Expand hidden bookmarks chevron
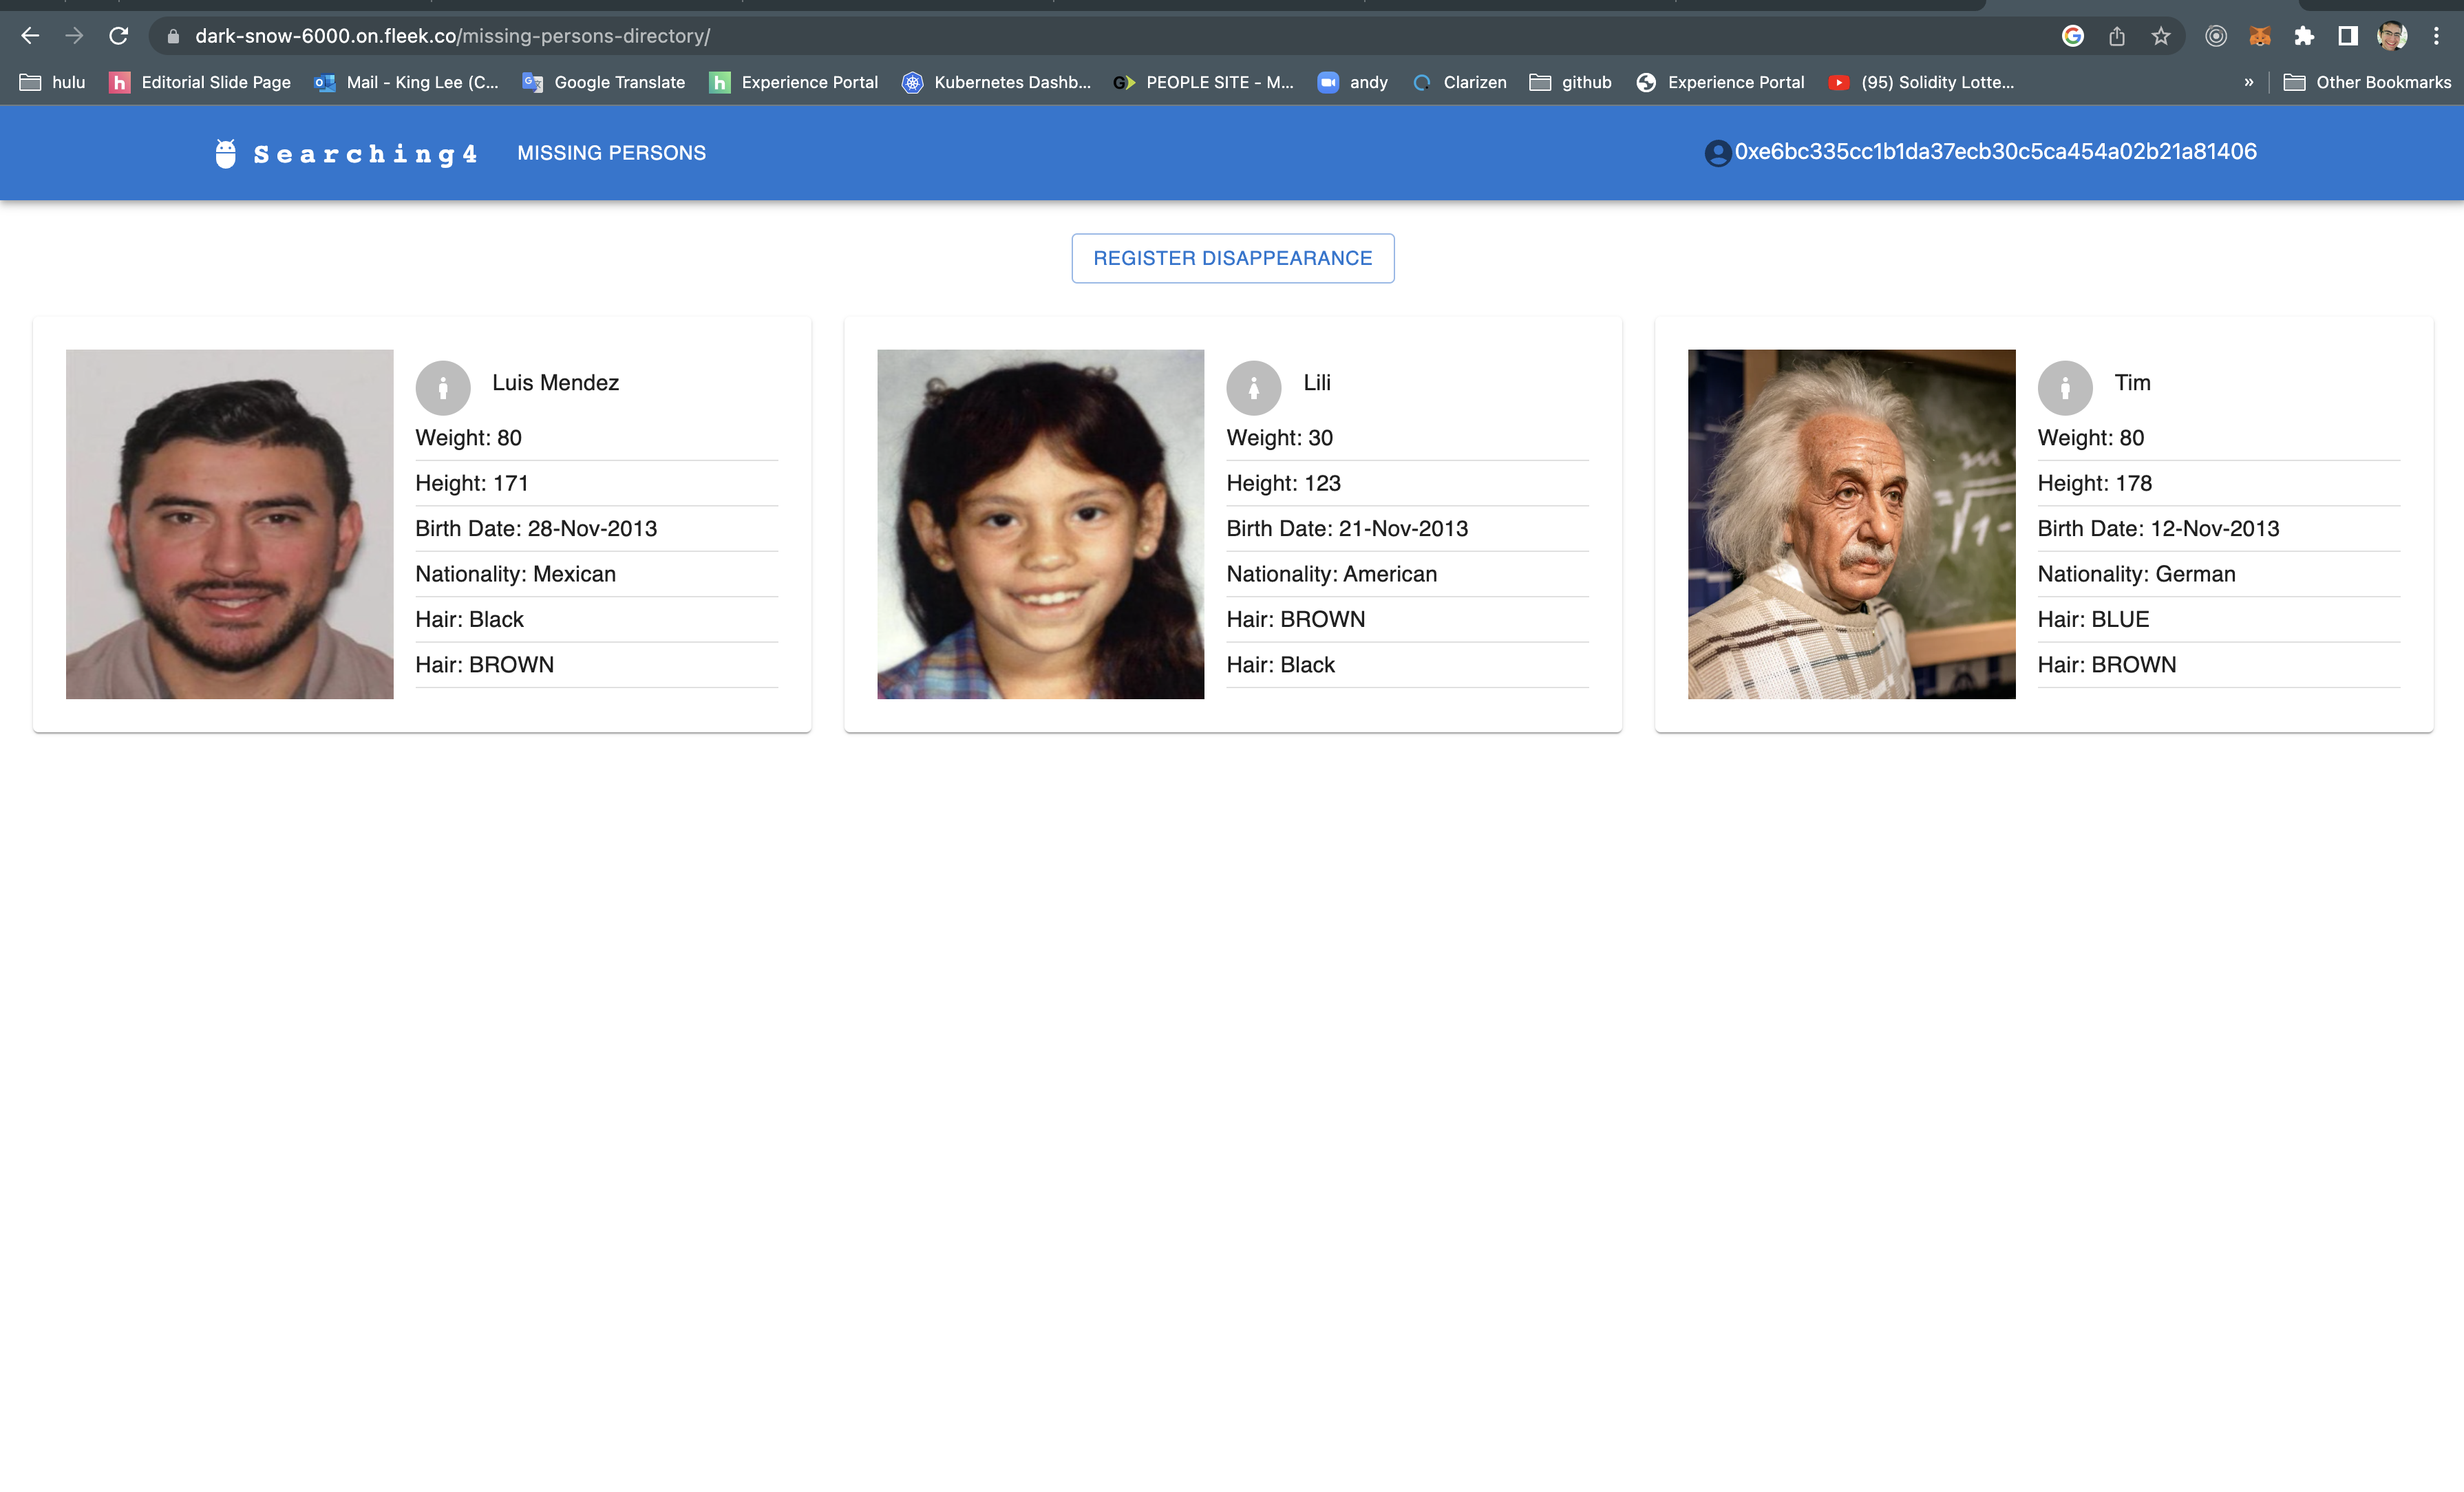This screenshot has width=2464, height=1492. tap(2249, 82)
